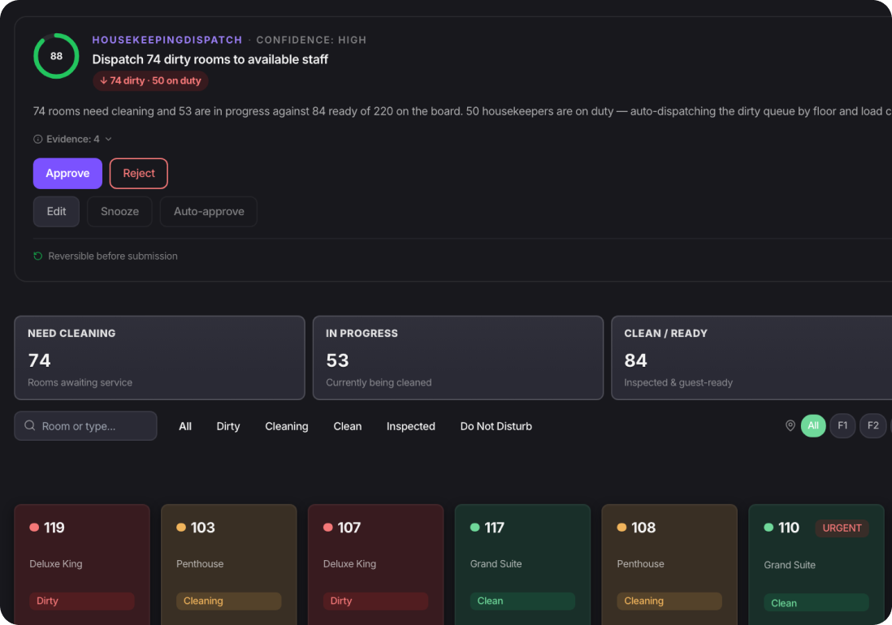Toggle the F1 floor filter

pyautogui.click(x=842, y=425)
